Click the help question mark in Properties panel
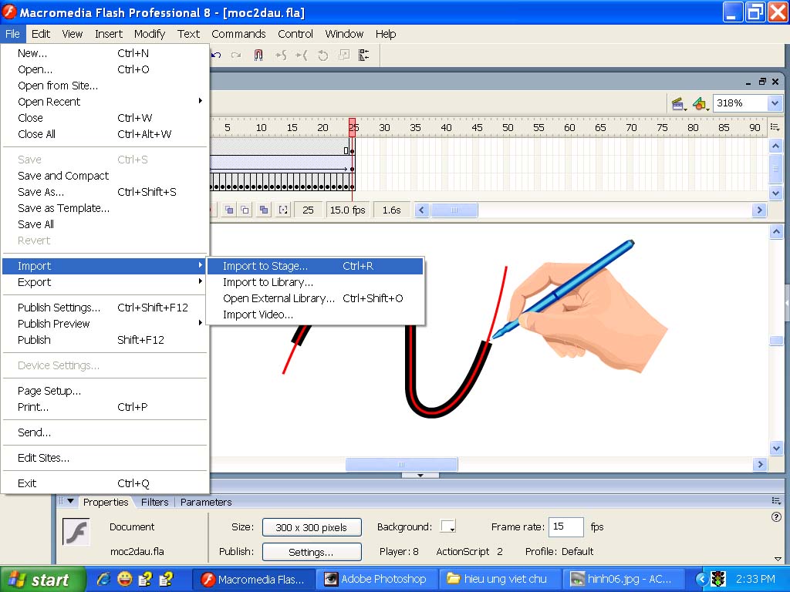The image size is (790, 592). click(776, 517)
